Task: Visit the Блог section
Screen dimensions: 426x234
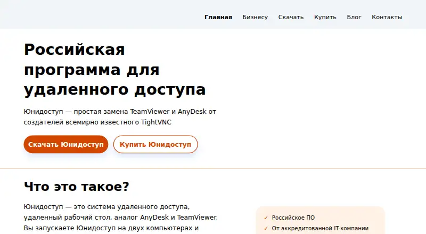Action: tap(354, 17)
